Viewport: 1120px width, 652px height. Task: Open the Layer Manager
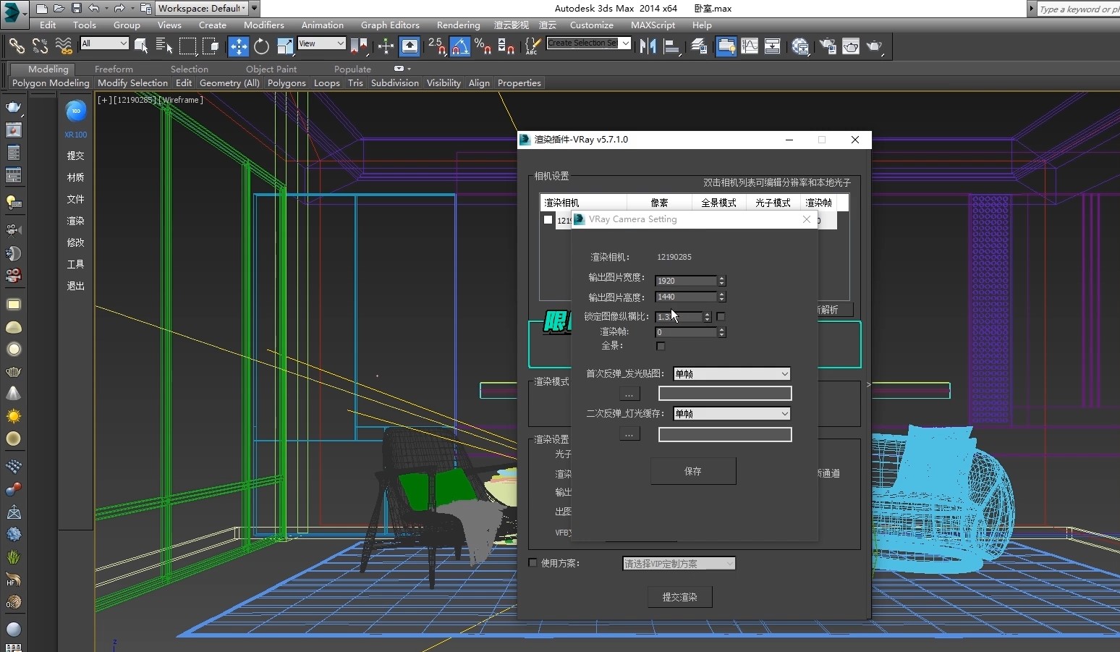click(x=699, y=46)
